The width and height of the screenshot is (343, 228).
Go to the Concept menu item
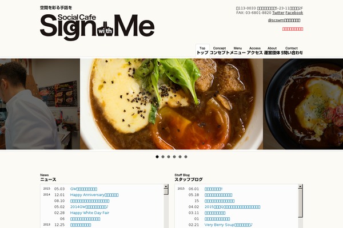click(220, 50)
